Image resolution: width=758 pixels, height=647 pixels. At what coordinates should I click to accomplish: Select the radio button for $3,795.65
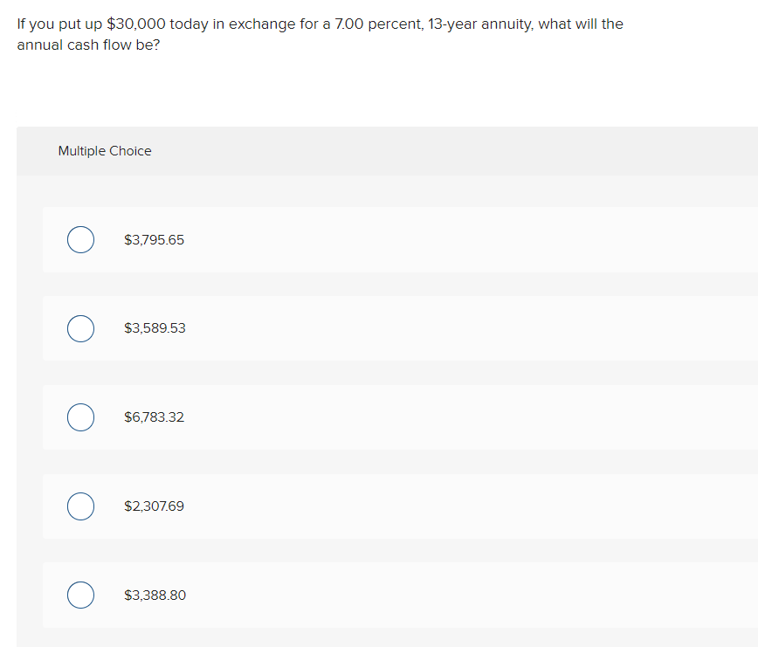pos(80,239)
